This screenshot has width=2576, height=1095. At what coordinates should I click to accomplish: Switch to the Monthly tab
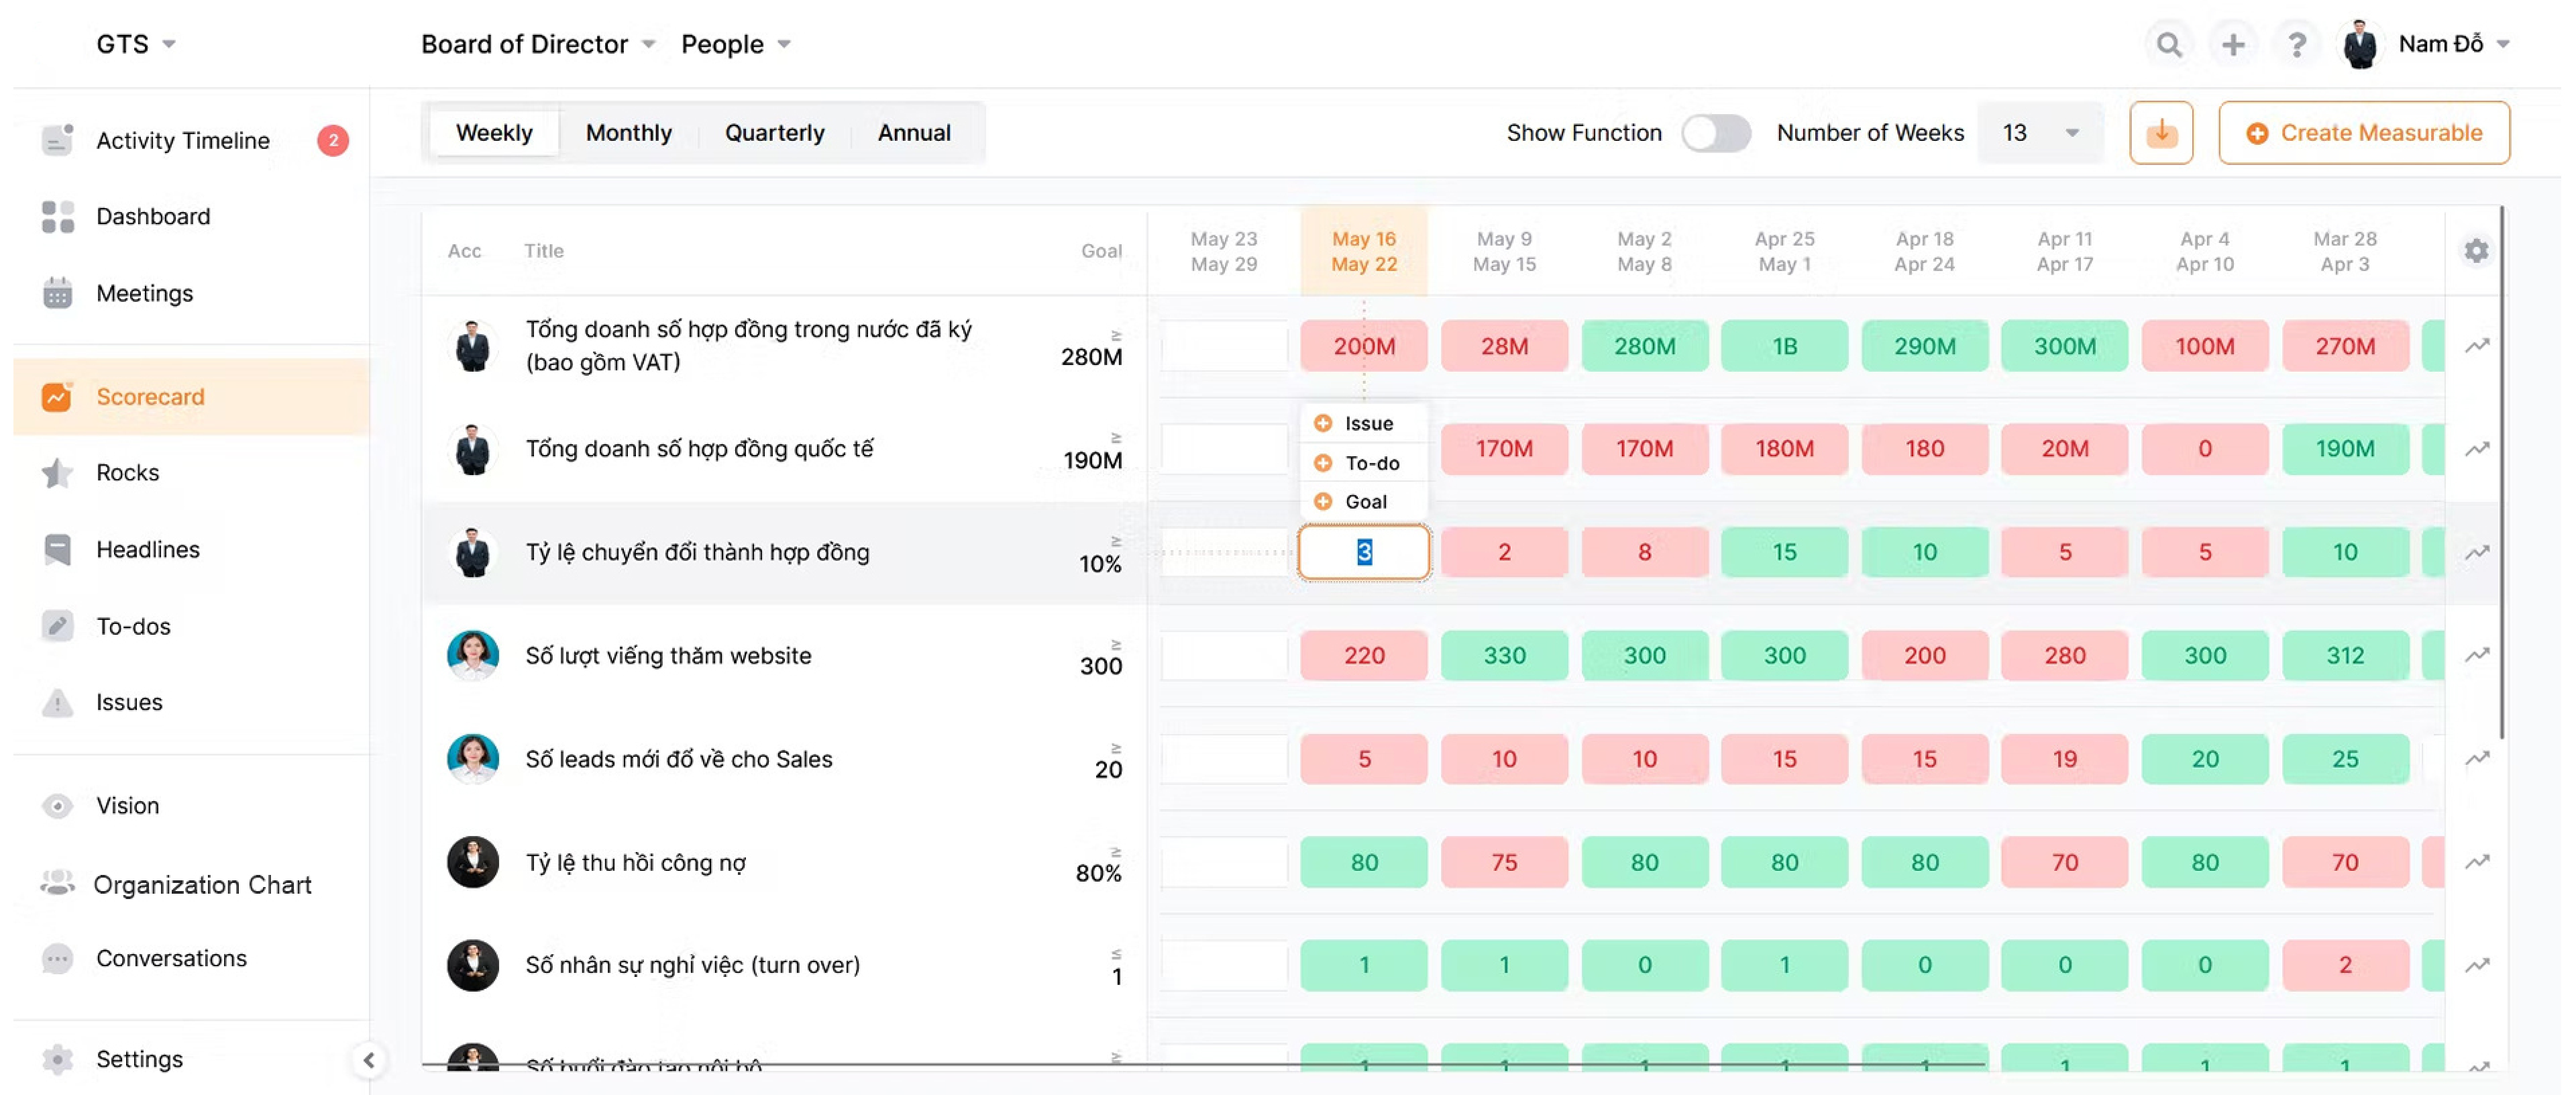[x=628, y=133]
